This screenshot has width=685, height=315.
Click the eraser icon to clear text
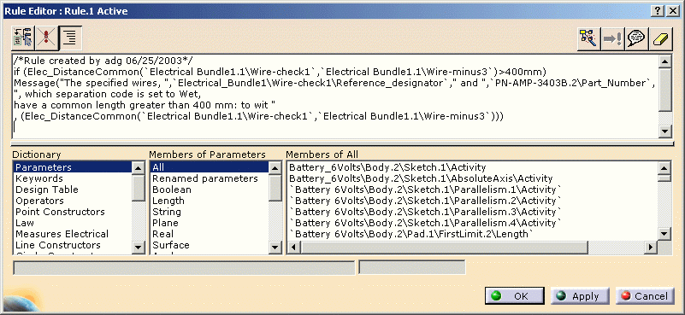tap(659, 39)
